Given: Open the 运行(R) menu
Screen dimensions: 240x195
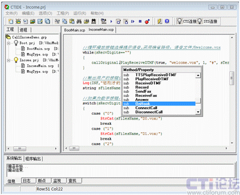Looking at the screenshot, I should coord(80,13).
